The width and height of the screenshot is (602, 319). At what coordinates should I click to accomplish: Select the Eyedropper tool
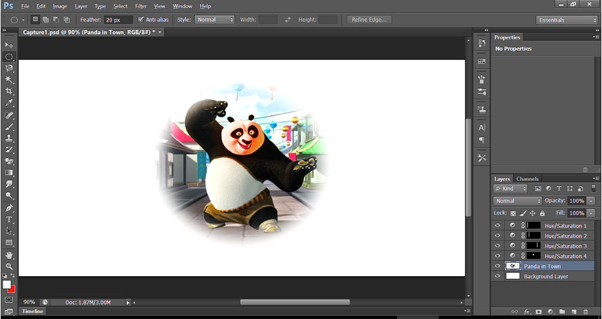(x=9, y=103)
